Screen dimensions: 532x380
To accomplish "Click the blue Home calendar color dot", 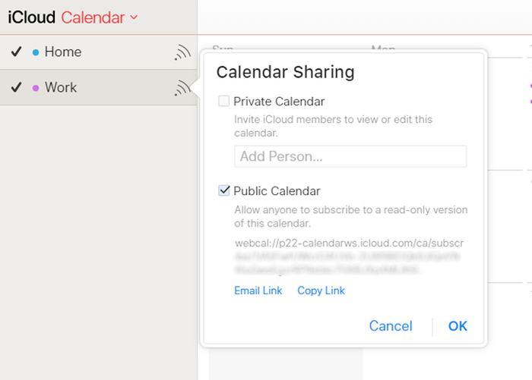I will (36, 52).
